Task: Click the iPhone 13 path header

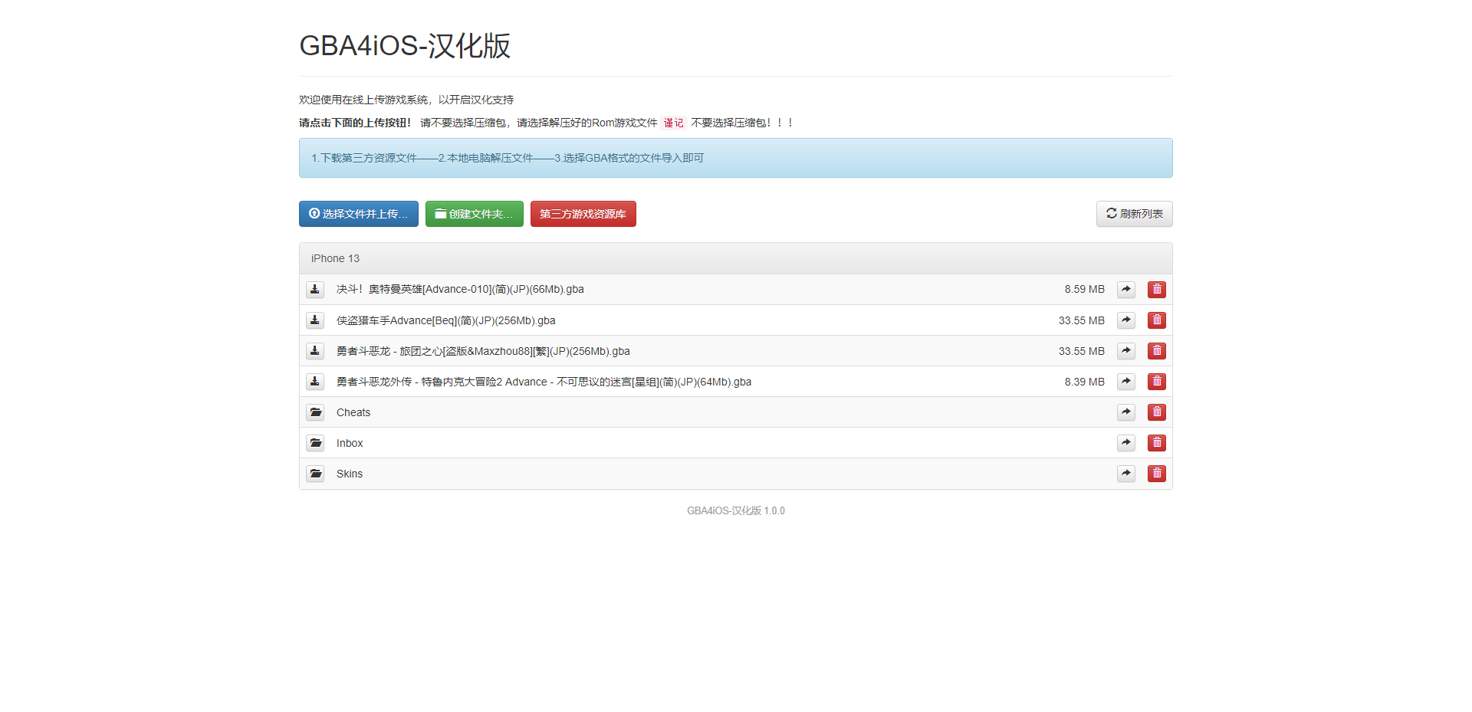Action: pyautogui.click(x=335, y=258)
